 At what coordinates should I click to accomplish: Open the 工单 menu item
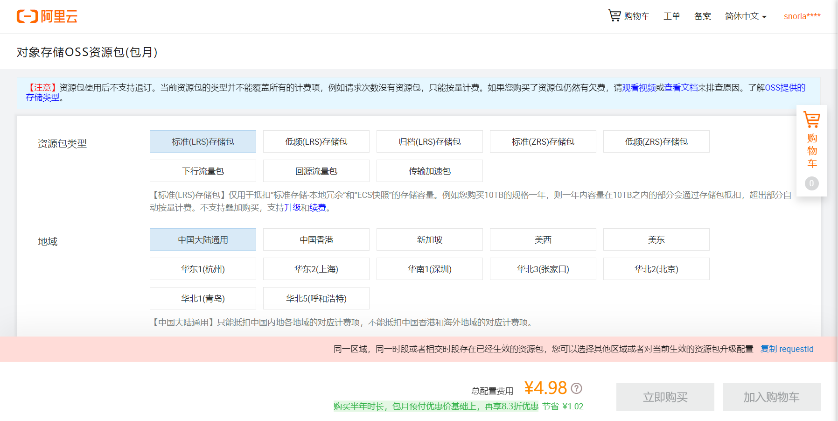(x=672, y=16)
